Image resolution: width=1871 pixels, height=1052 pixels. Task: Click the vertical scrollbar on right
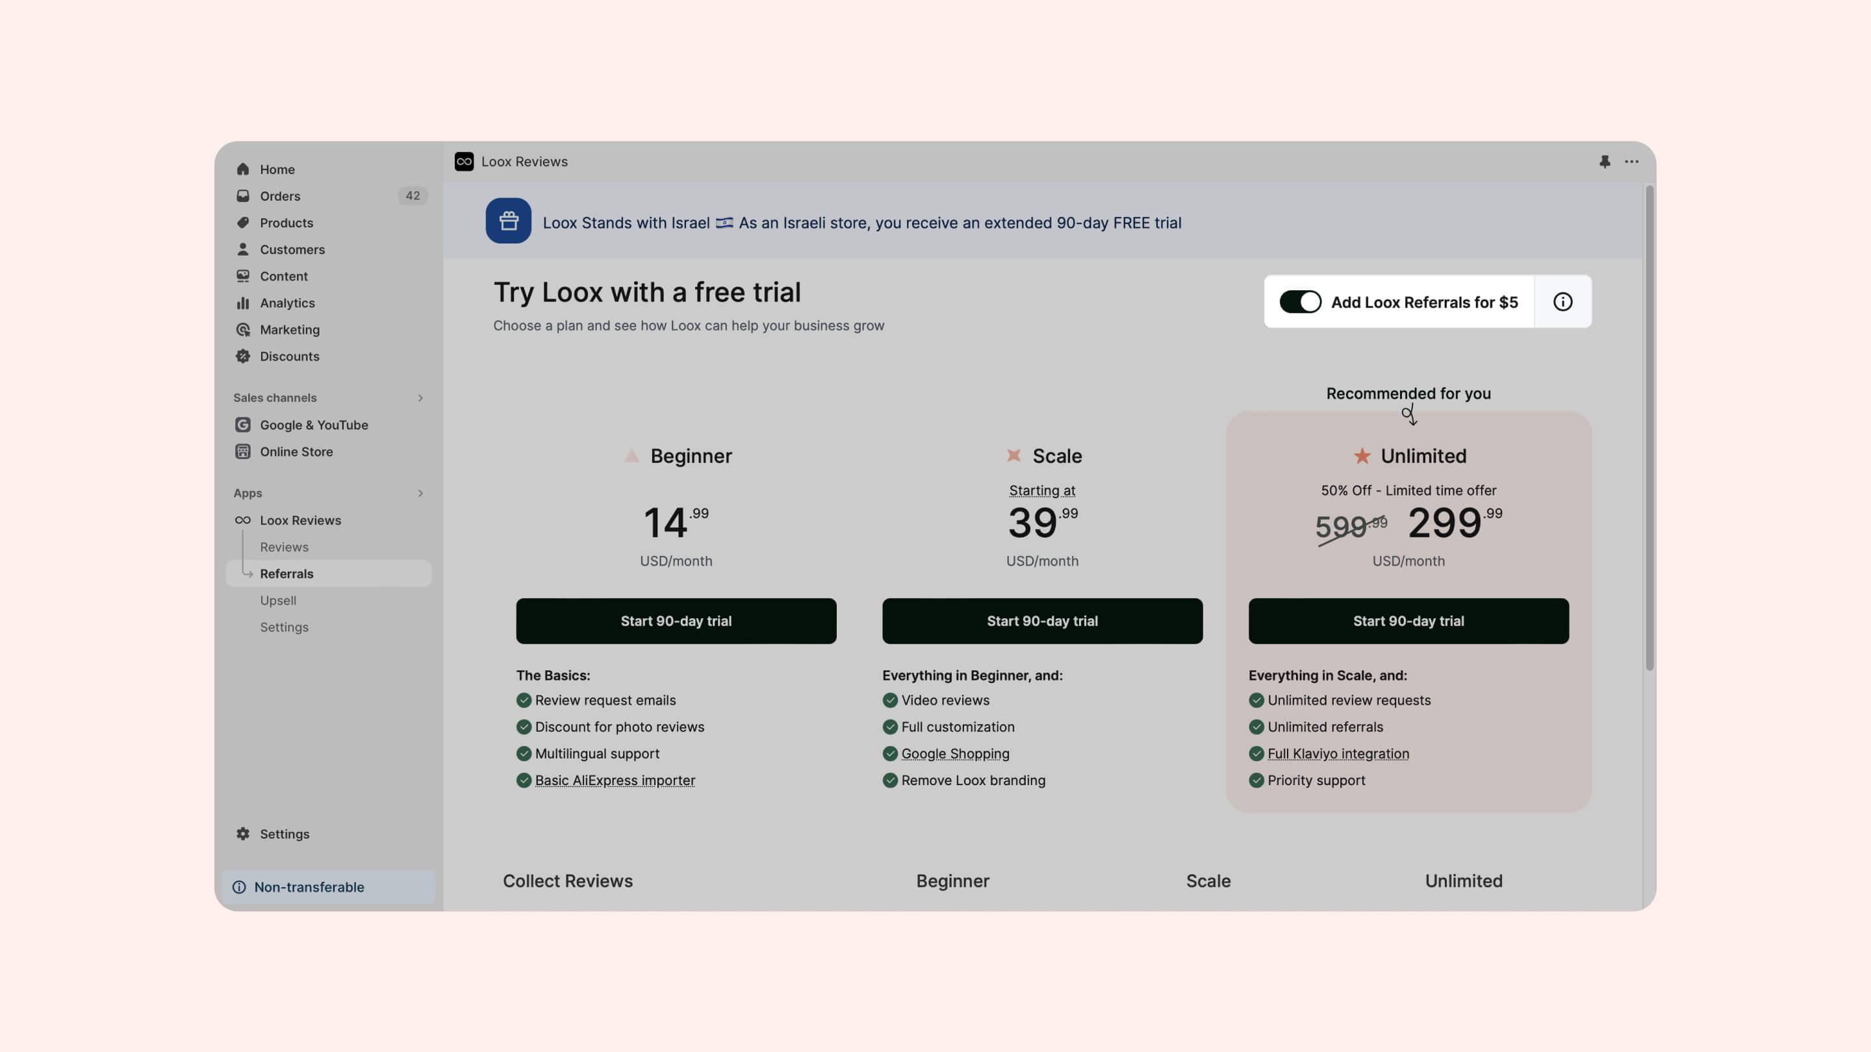(1649, 429)
